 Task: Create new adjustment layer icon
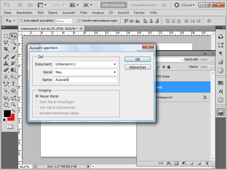pos(184,163)
